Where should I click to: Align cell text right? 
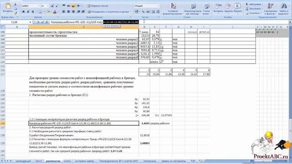tap(73, 12)
